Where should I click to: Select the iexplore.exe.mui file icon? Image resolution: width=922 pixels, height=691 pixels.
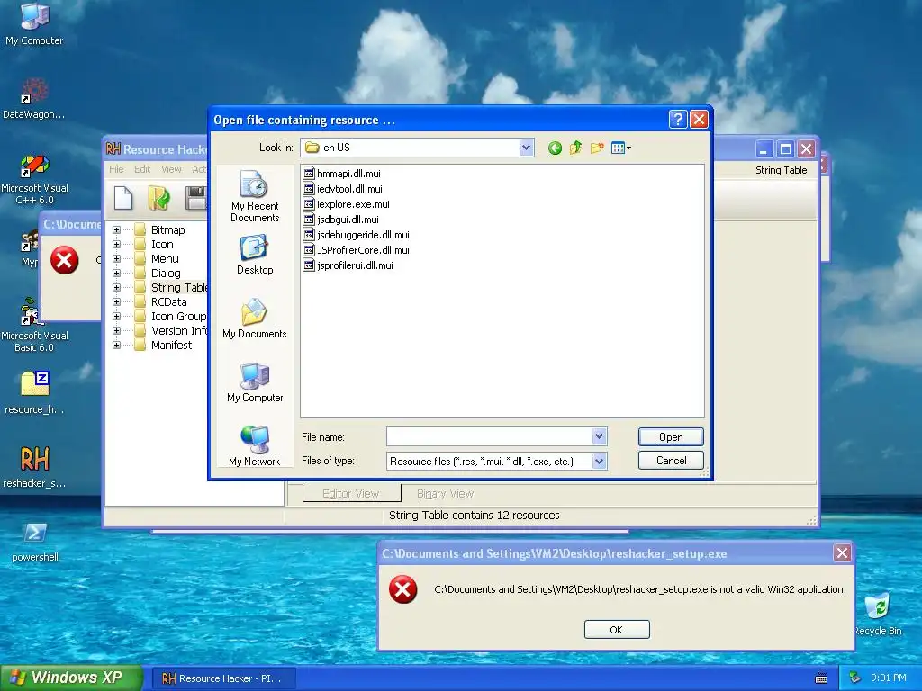point(309,204)
